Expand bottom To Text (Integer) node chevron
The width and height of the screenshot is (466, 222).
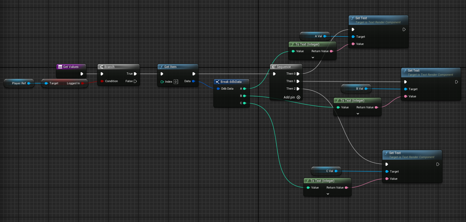(328, 194)
